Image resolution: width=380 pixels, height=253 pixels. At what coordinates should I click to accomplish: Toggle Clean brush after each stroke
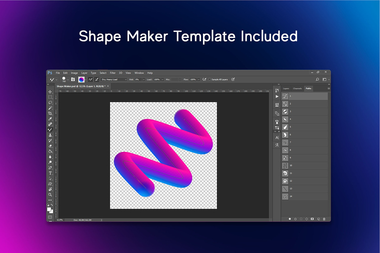coord(96,80)
